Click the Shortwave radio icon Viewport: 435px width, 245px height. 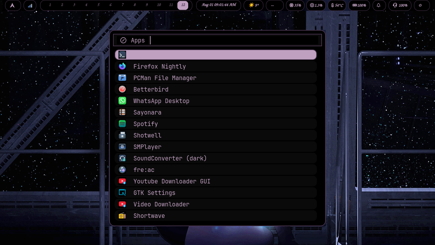pos(122,216)
